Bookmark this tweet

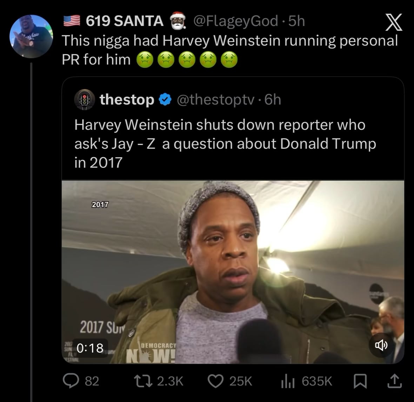click(x=360, y=381)
